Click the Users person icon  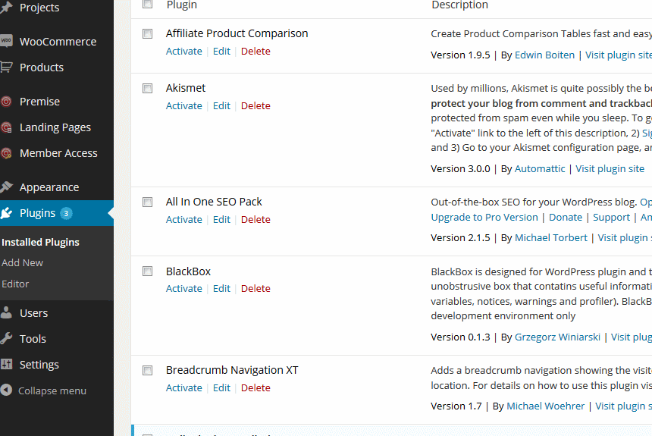coord(6,312)
